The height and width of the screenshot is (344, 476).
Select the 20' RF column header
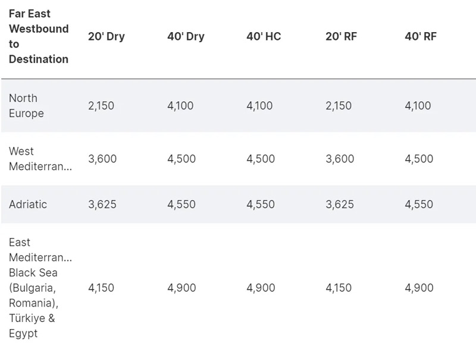(x=341, y=36)
